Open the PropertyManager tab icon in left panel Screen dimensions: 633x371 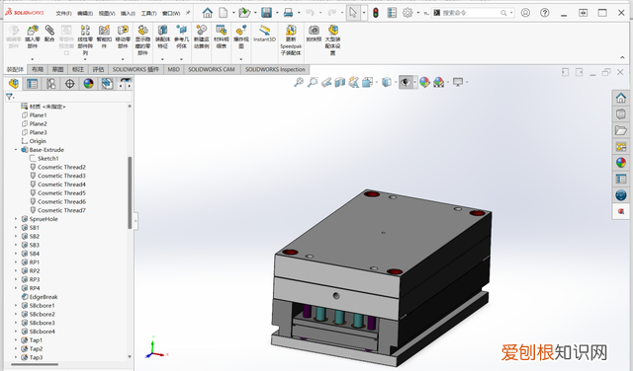(32, 84)
